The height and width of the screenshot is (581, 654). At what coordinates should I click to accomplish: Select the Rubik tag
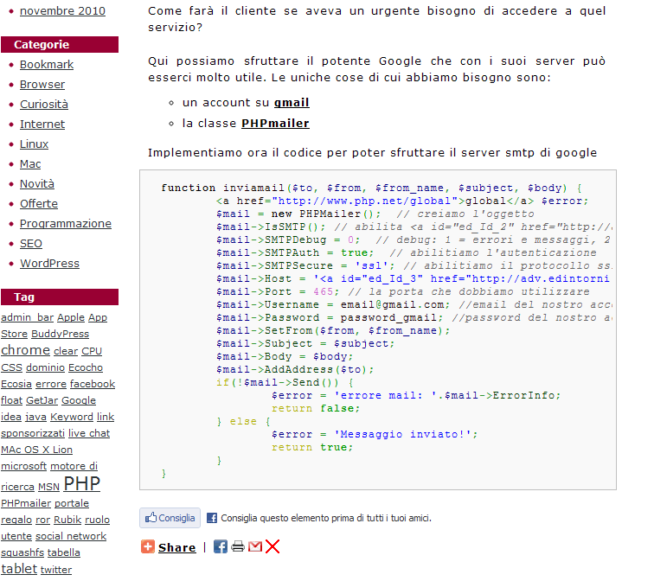tap(67, 520)
